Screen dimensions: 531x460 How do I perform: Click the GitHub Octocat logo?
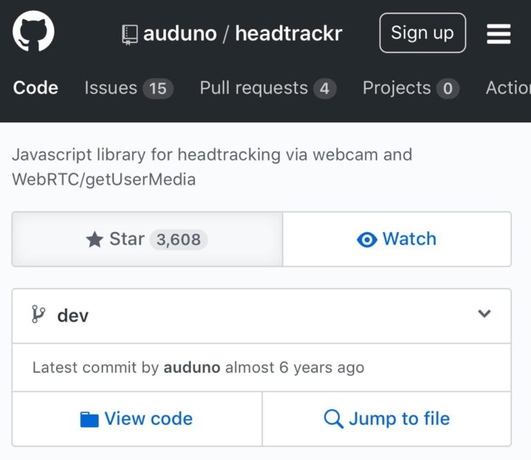pos(33,33)
